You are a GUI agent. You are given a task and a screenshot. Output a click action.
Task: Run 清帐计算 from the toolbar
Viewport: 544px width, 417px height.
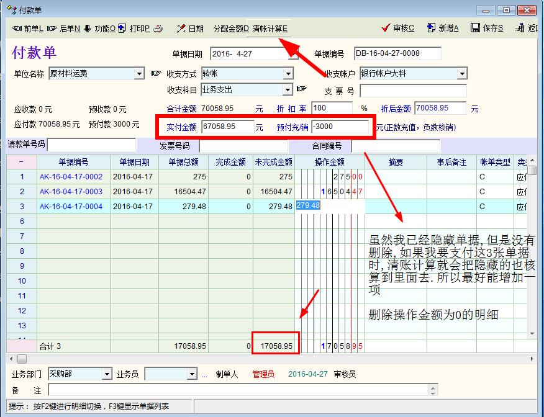[270, 29]
